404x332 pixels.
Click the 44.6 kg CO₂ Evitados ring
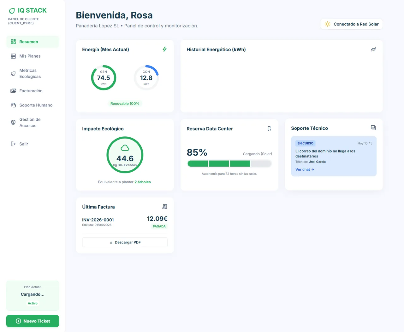coord(125,155)
